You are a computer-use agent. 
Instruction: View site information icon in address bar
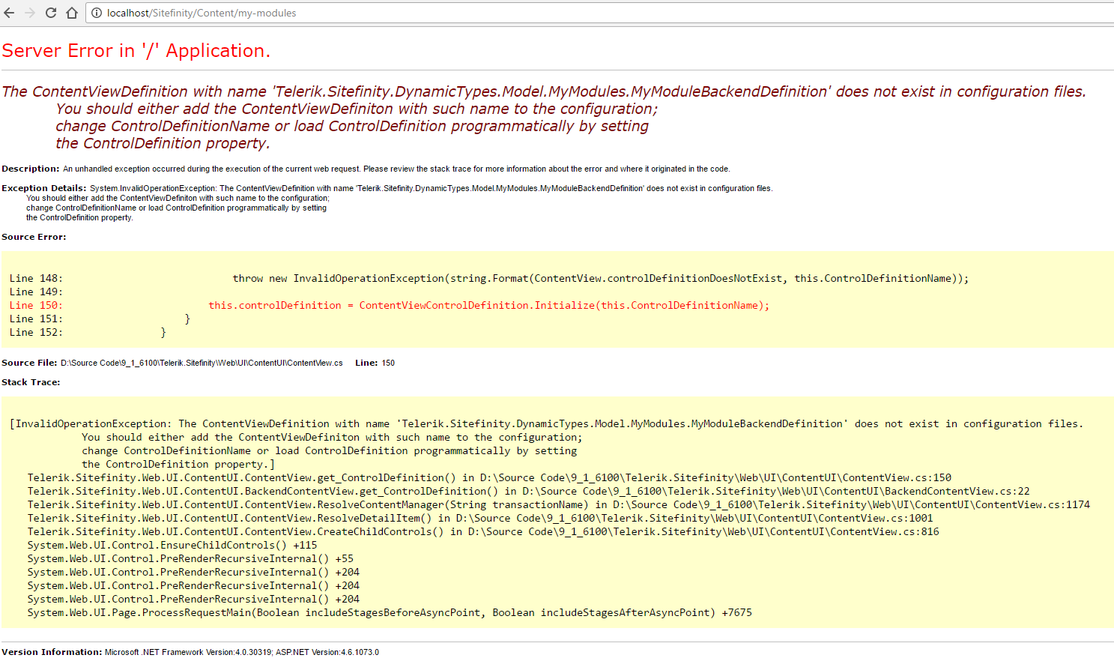97,13
